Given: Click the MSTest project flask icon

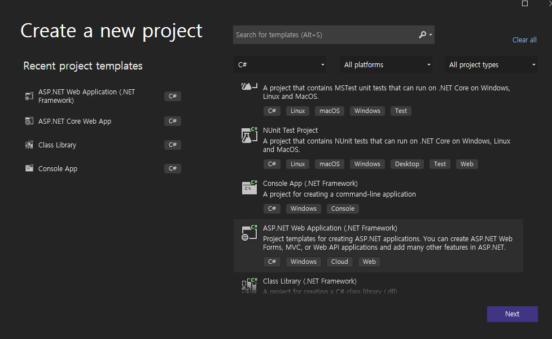Looking at the screenshot, I should click(249, 86).
